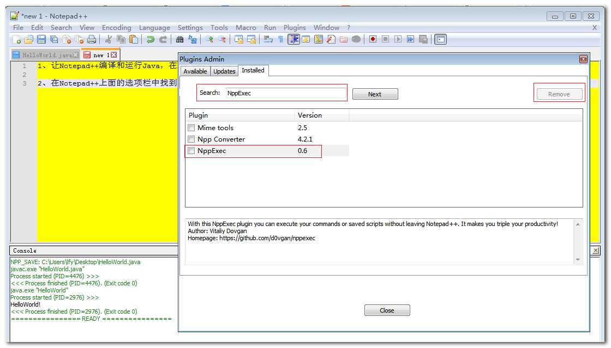Undo the last action with green arrow
This screenshot has height=348, width=611.
(x=151, y=39)
